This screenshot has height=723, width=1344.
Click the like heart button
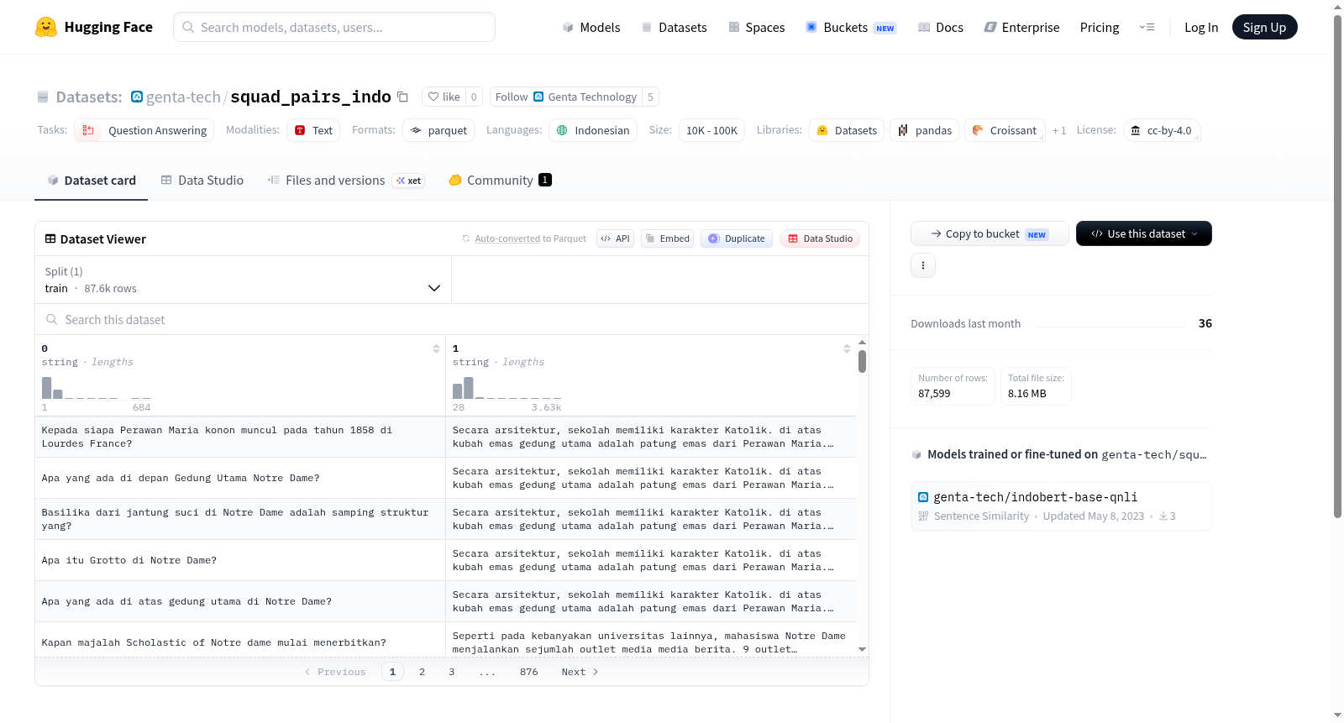444,97
